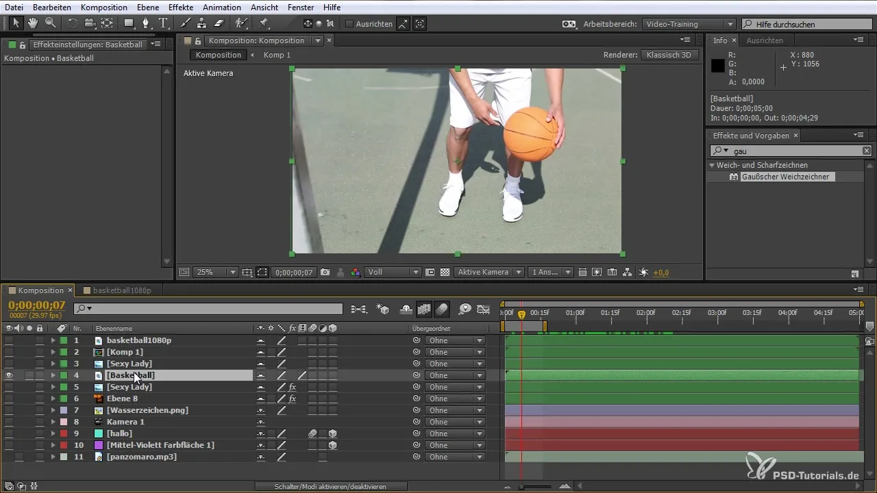Screen dimensions: 877x493
Task: Select the Eraser tool
Action: 219,23
